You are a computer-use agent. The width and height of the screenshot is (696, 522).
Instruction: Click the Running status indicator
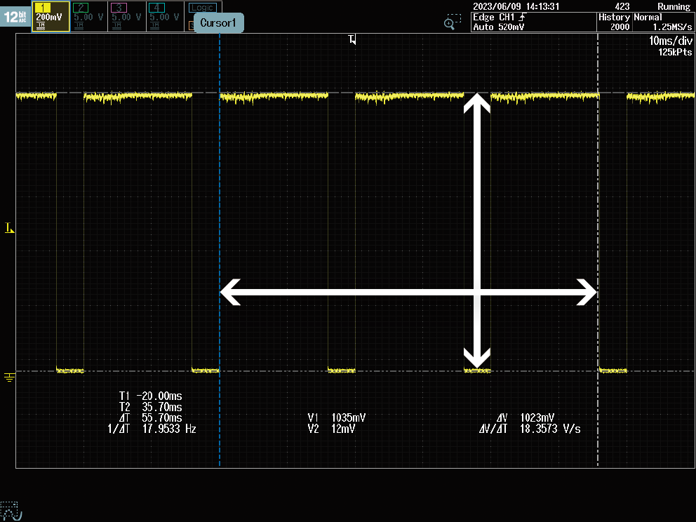(674, 6)
